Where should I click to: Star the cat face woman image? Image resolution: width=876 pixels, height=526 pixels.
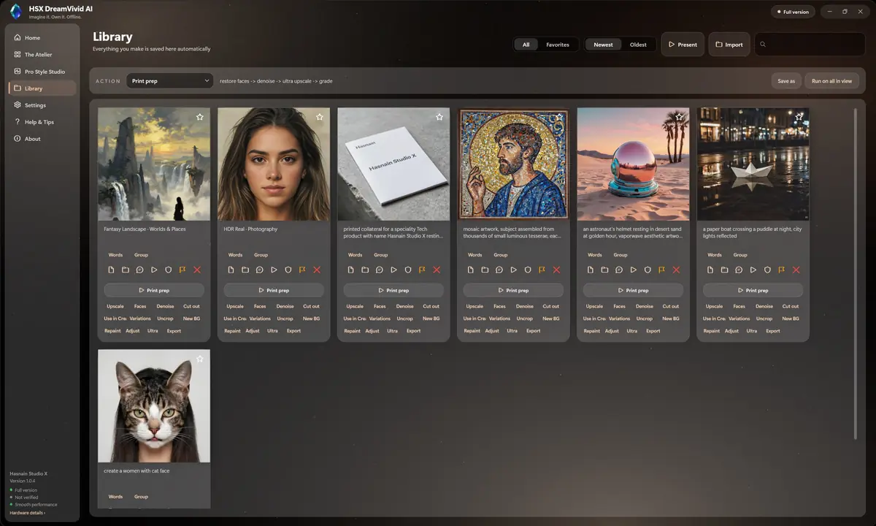click(x=200, y=359)
